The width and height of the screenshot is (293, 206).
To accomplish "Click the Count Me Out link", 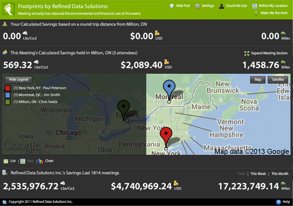I will click(x=237, y=6).
